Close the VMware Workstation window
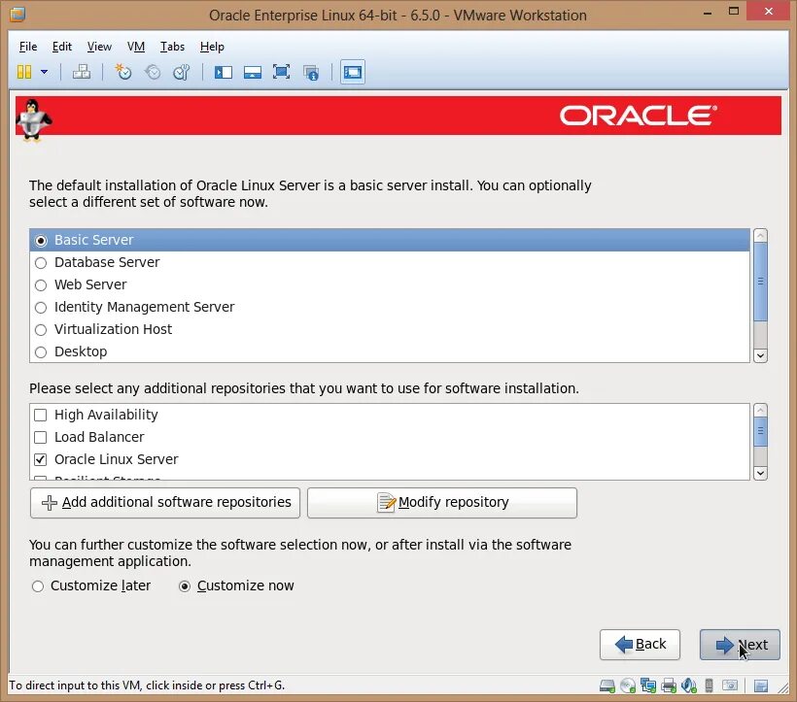Viewport: 797px width, 702px height. [769, 12]
